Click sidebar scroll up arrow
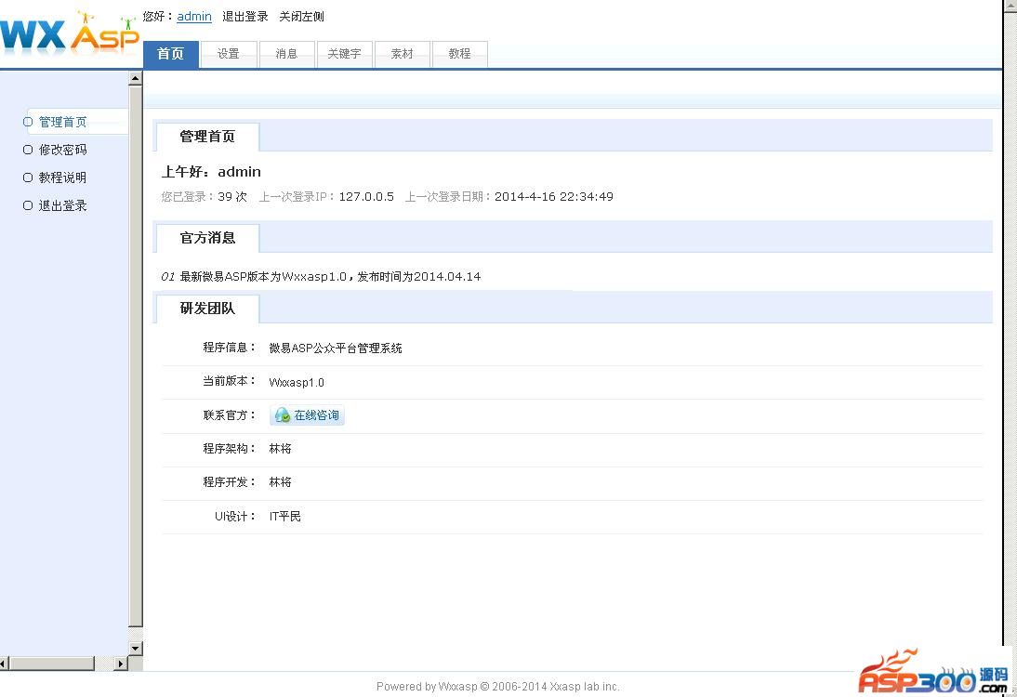1017x697 pixels. click(136, 78)
